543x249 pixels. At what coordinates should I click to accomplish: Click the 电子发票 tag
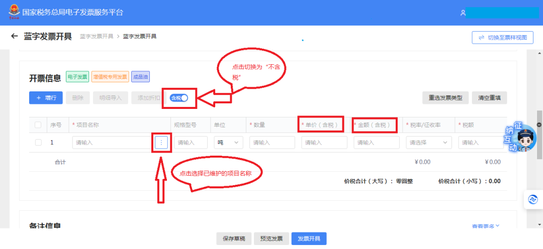tap(77, 77)
